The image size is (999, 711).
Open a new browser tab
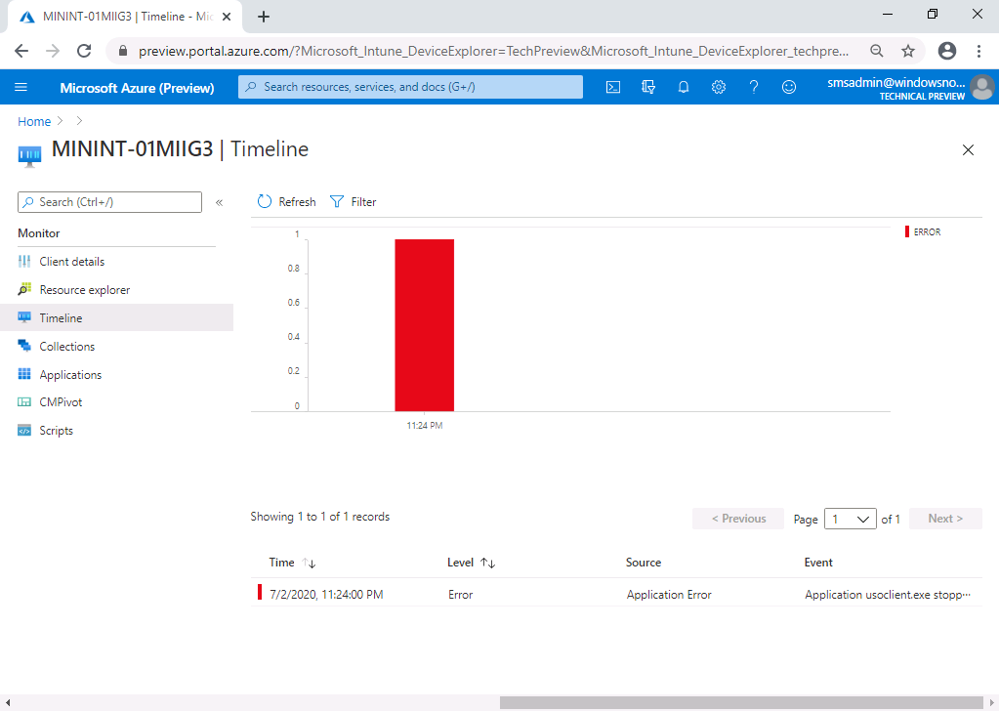pos(264,17)
